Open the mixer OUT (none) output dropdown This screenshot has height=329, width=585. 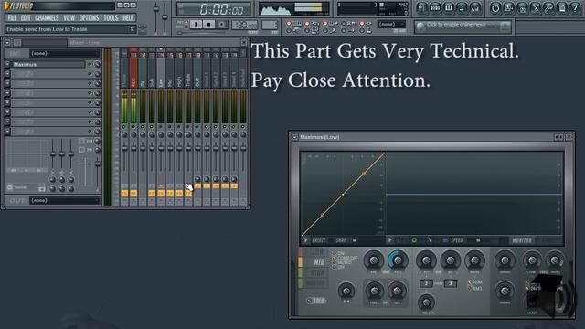pos(65,201)
